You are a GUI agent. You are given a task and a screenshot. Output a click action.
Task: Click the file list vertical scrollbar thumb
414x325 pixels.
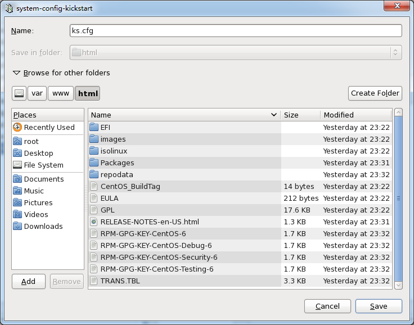point(398,198)
